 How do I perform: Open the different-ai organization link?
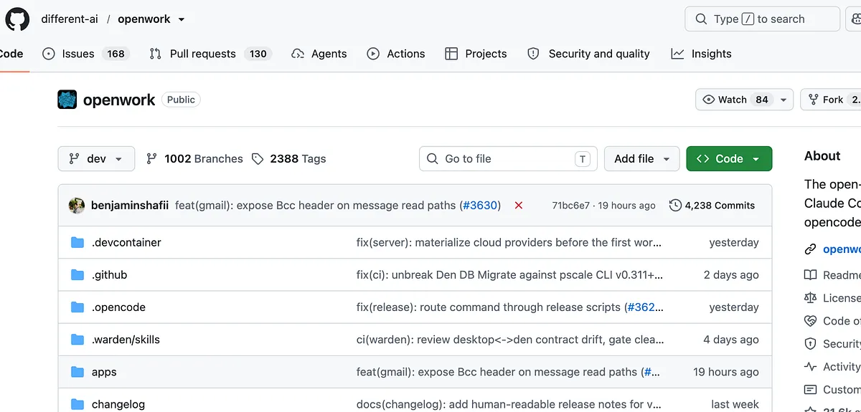point(70,19)
